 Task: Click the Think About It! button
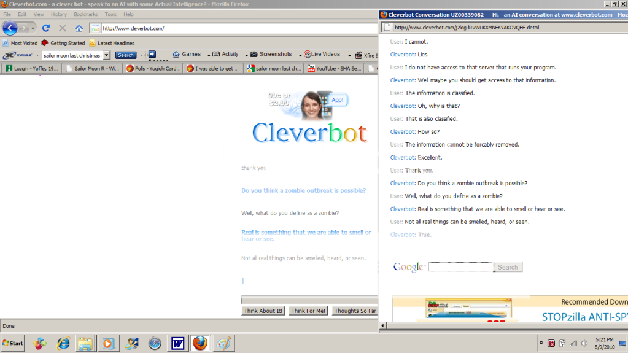coord(263,311)
